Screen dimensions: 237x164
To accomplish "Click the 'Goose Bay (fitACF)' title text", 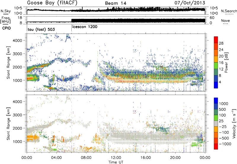I will tap(52, 3).
